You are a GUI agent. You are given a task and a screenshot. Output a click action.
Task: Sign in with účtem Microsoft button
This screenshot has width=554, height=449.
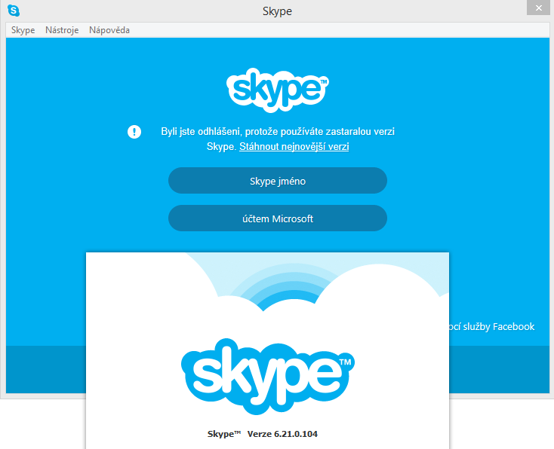point(278,218)
